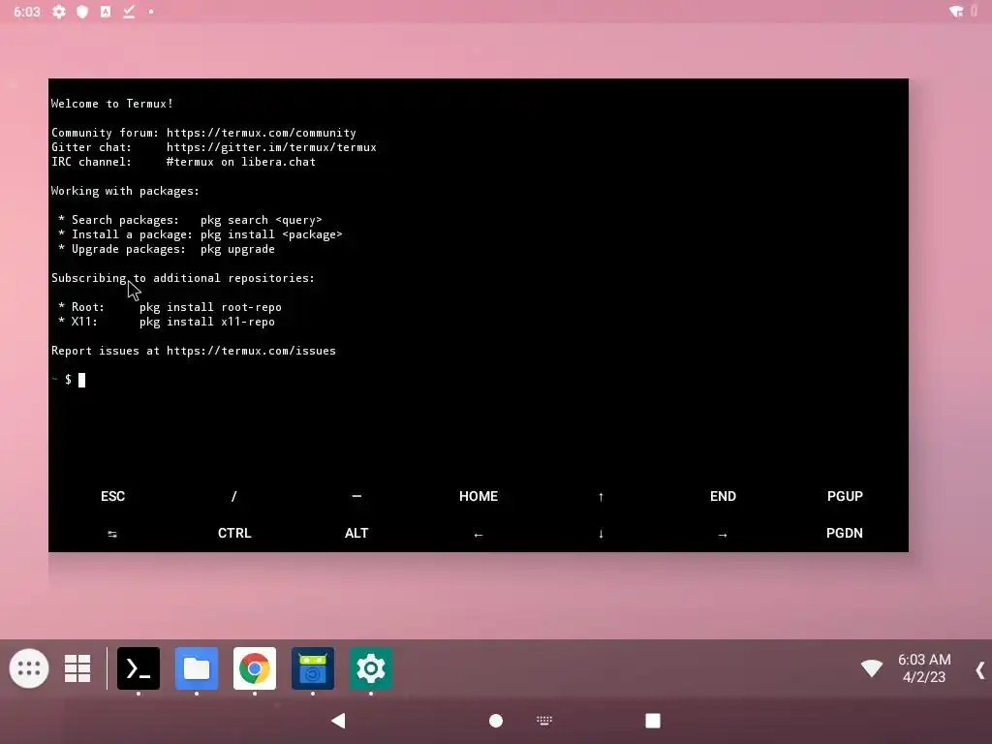992x744 pixels.
Task: Click the settings gear in status bar
Action: click(59, 12)
